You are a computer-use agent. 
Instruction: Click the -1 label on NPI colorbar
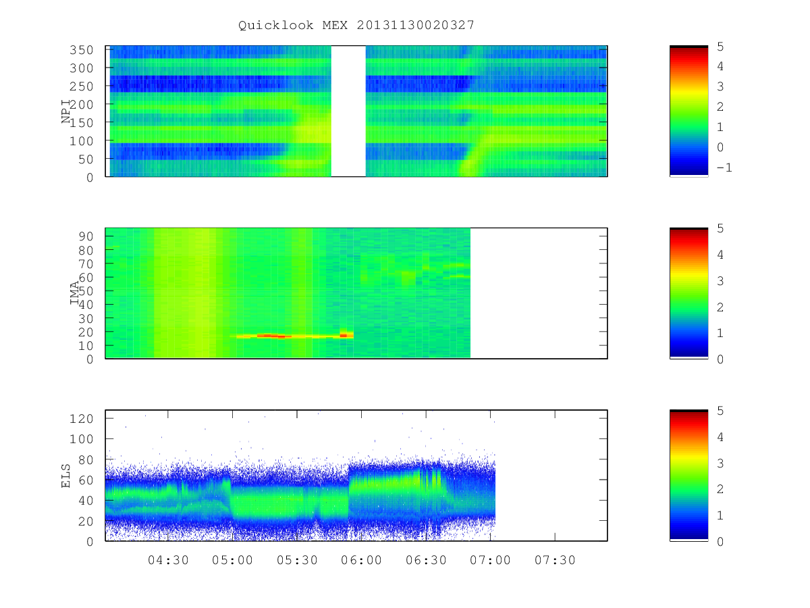(724, 168)
